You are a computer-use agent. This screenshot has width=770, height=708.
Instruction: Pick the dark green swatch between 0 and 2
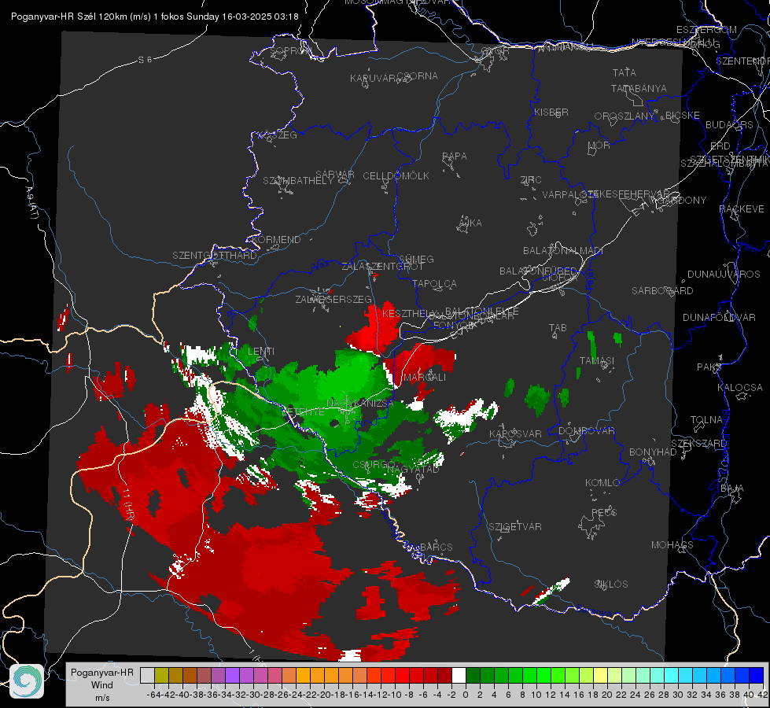coord(473,676)
